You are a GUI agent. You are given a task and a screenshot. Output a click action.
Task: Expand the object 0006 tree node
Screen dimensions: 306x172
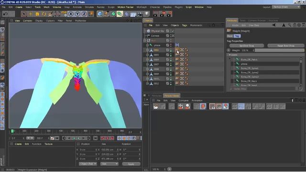click(148, 60)
